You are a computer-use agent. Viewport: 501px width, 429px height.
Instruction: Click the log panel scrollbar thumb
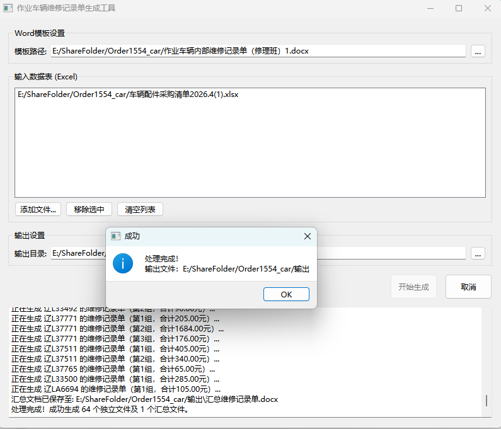(487, 401)
